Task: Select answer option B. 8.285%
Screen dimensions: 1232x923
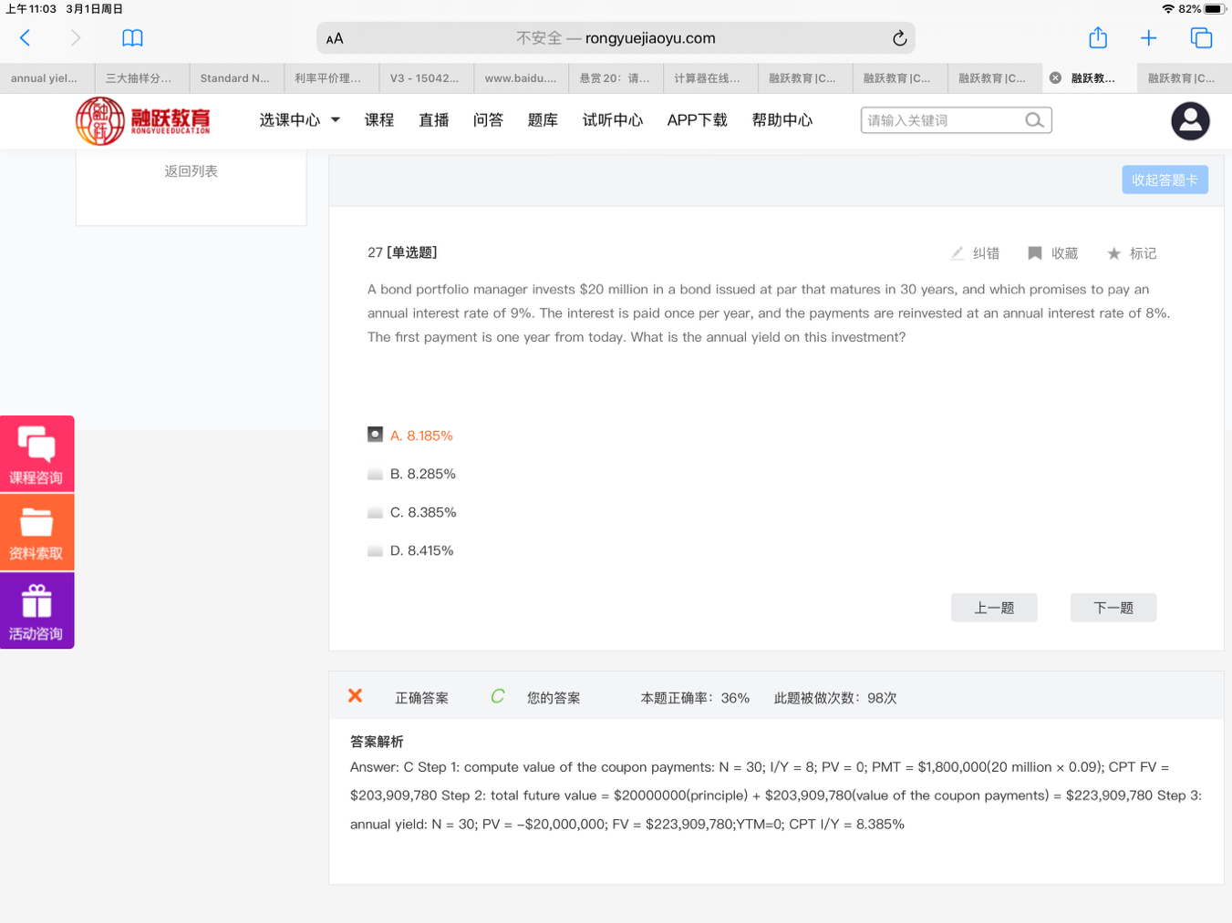Action: coord(375,475)
